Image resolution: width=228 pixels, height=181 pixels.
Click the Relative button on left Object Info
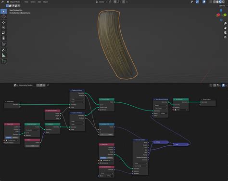coord(15,138)
